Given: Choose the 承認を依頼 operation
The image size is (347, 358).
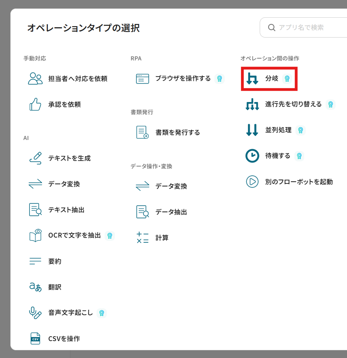Looking at the screenshot, I should pyautogui.click(x=64, y=104).
